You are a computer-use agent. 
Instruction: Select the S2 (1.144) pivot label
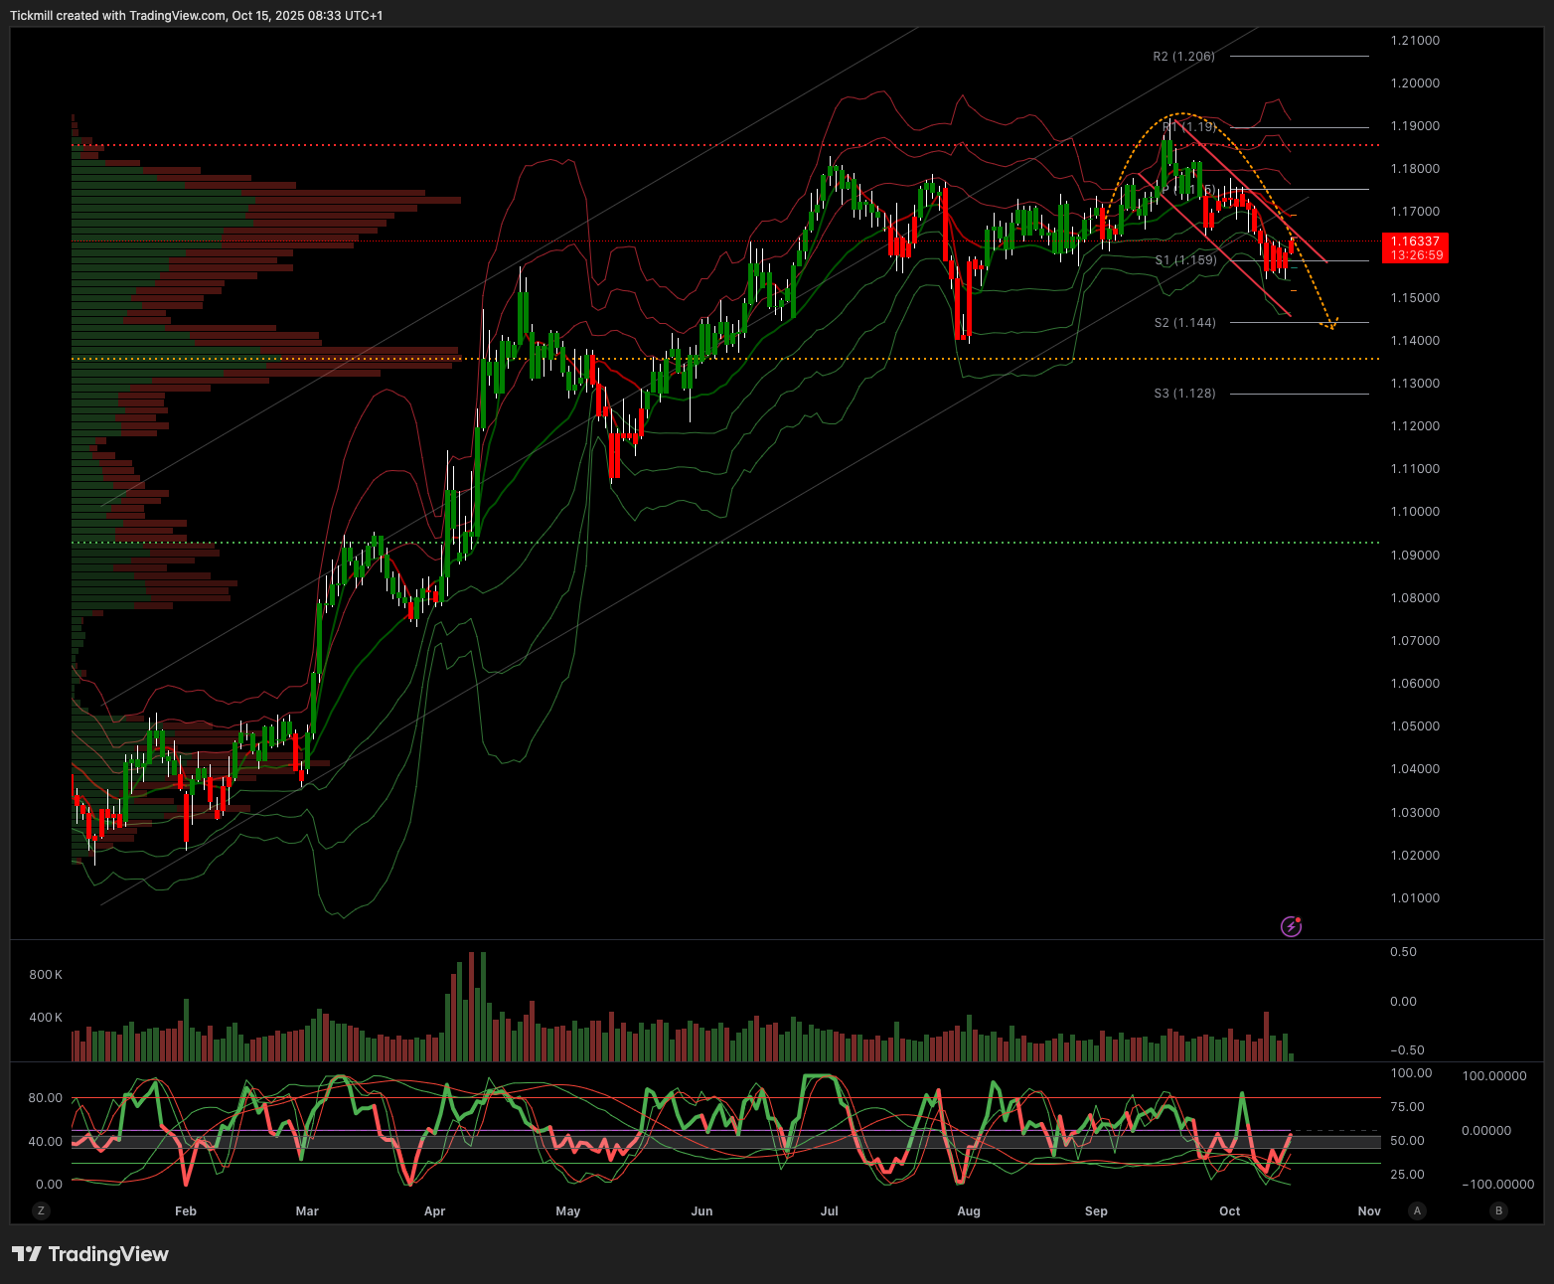[1184, 323]
